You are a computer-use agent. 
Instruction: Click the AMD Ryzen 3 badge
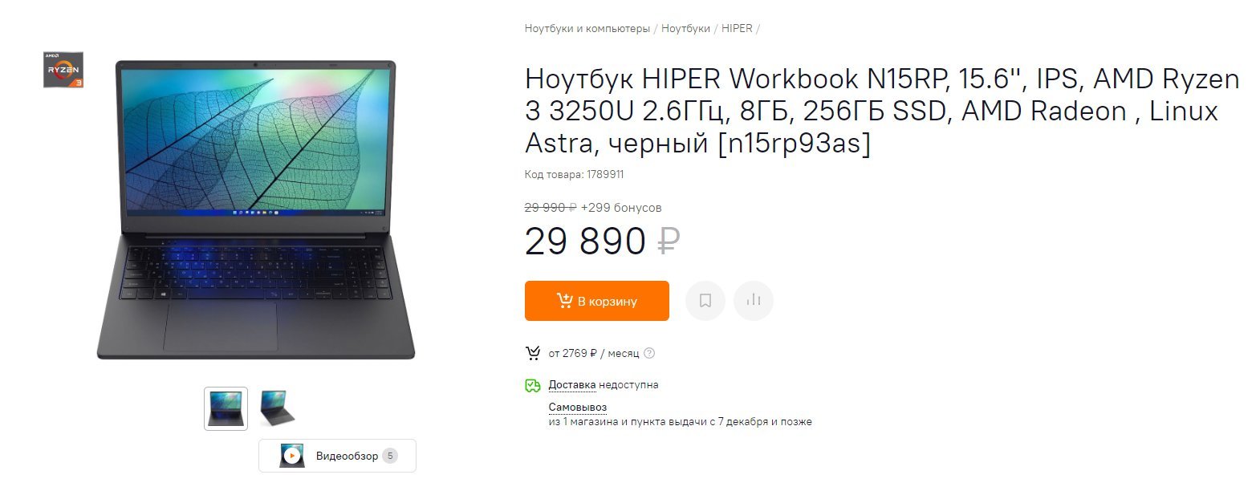(63, 70)
